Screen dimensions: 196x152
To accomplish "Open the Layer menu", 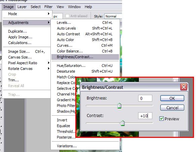I will (22, 7).
